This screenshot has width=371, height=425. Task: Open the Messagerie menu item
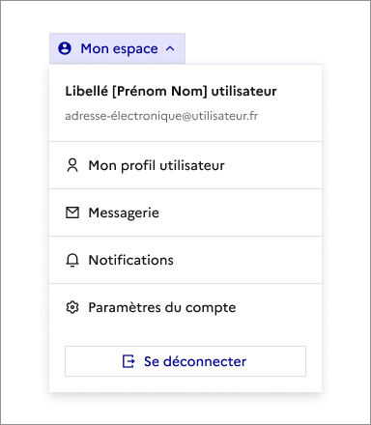[124, 213]
